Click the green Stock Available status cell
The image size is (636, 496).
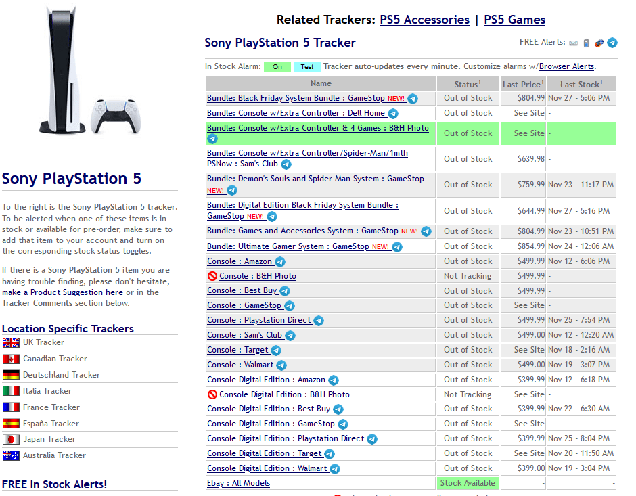pos(468,483)
